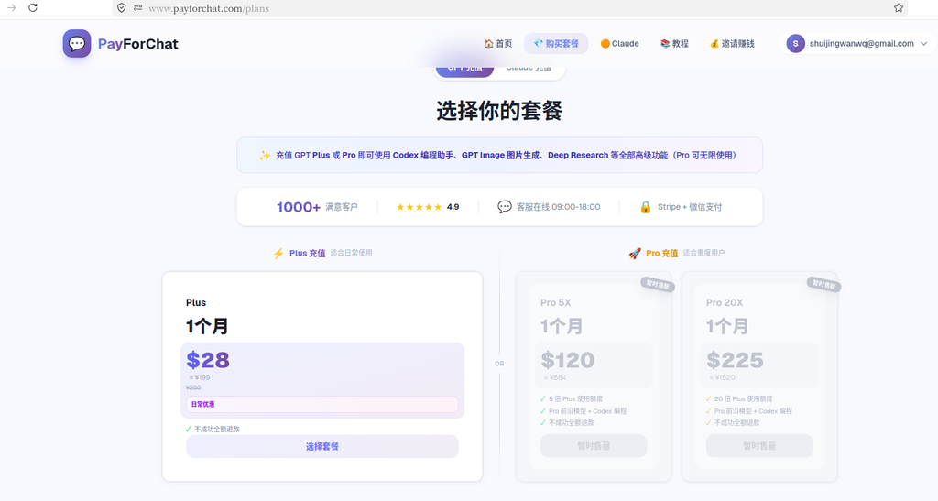
Task: Reload the page with the refresh icon
Action: (33, 7)
